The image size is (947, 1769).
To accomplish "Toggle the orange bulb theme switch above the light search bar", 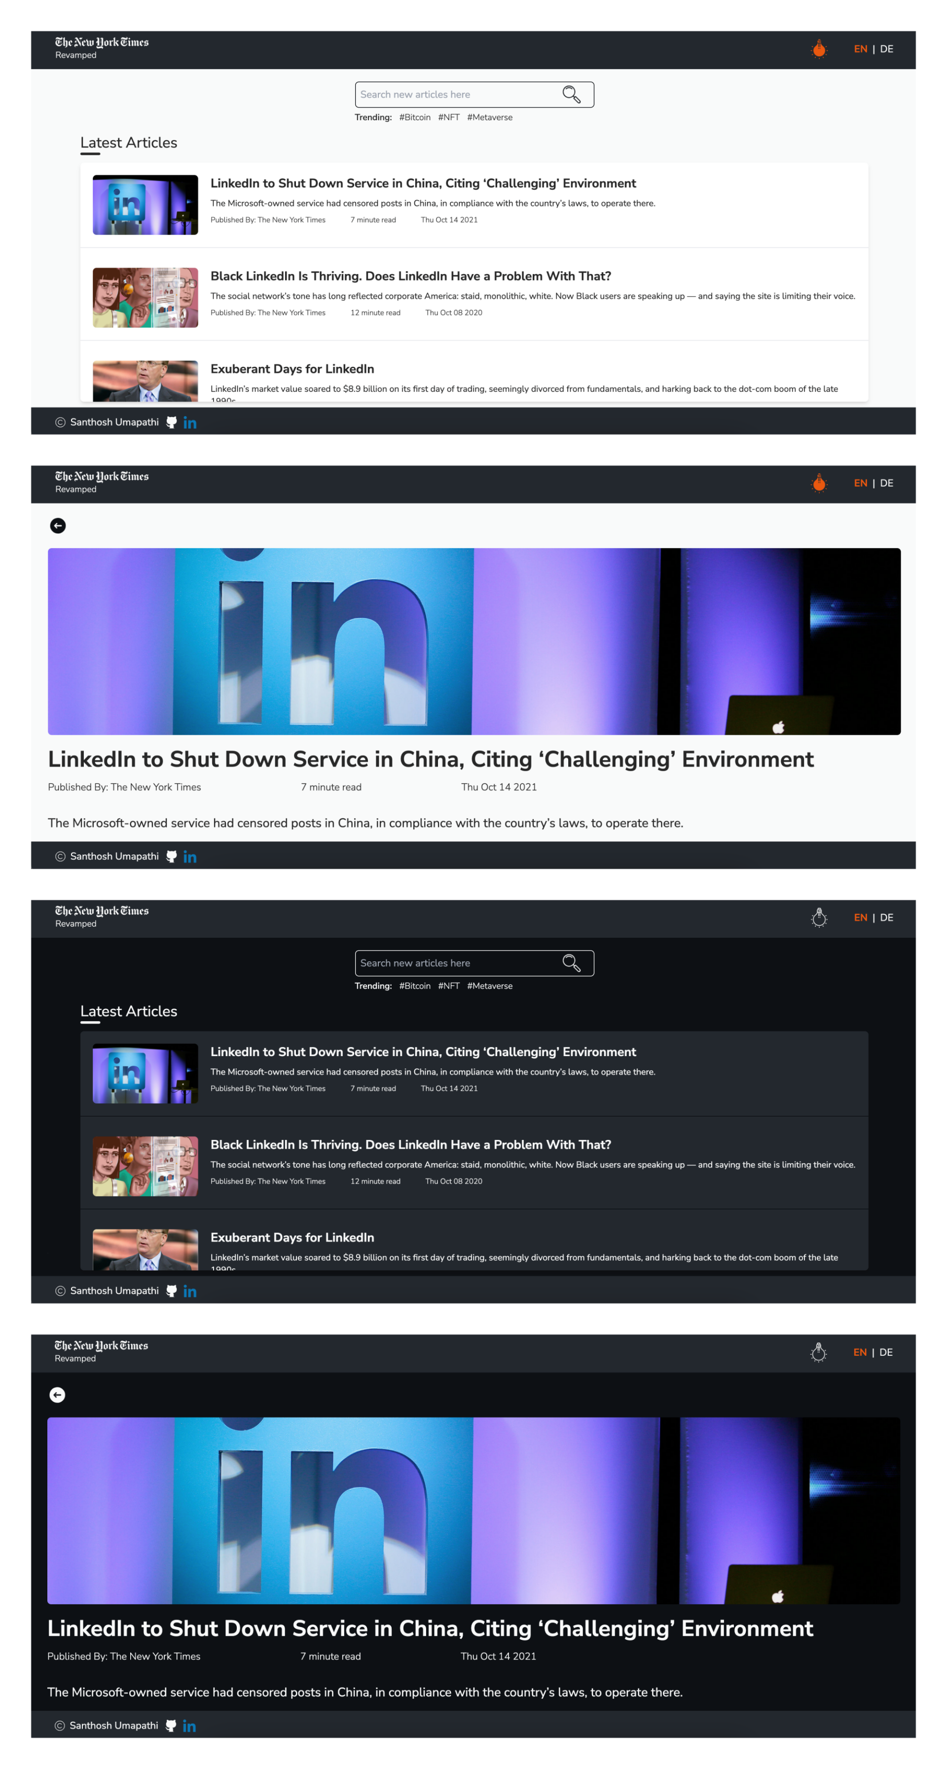I will 818,49.
